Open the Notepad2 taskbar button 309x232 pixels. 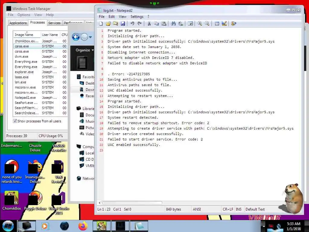click(x=139, y=226)
